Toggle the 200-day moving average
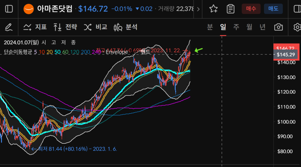The width and height of the screenshot is (301, 167). 85,52
